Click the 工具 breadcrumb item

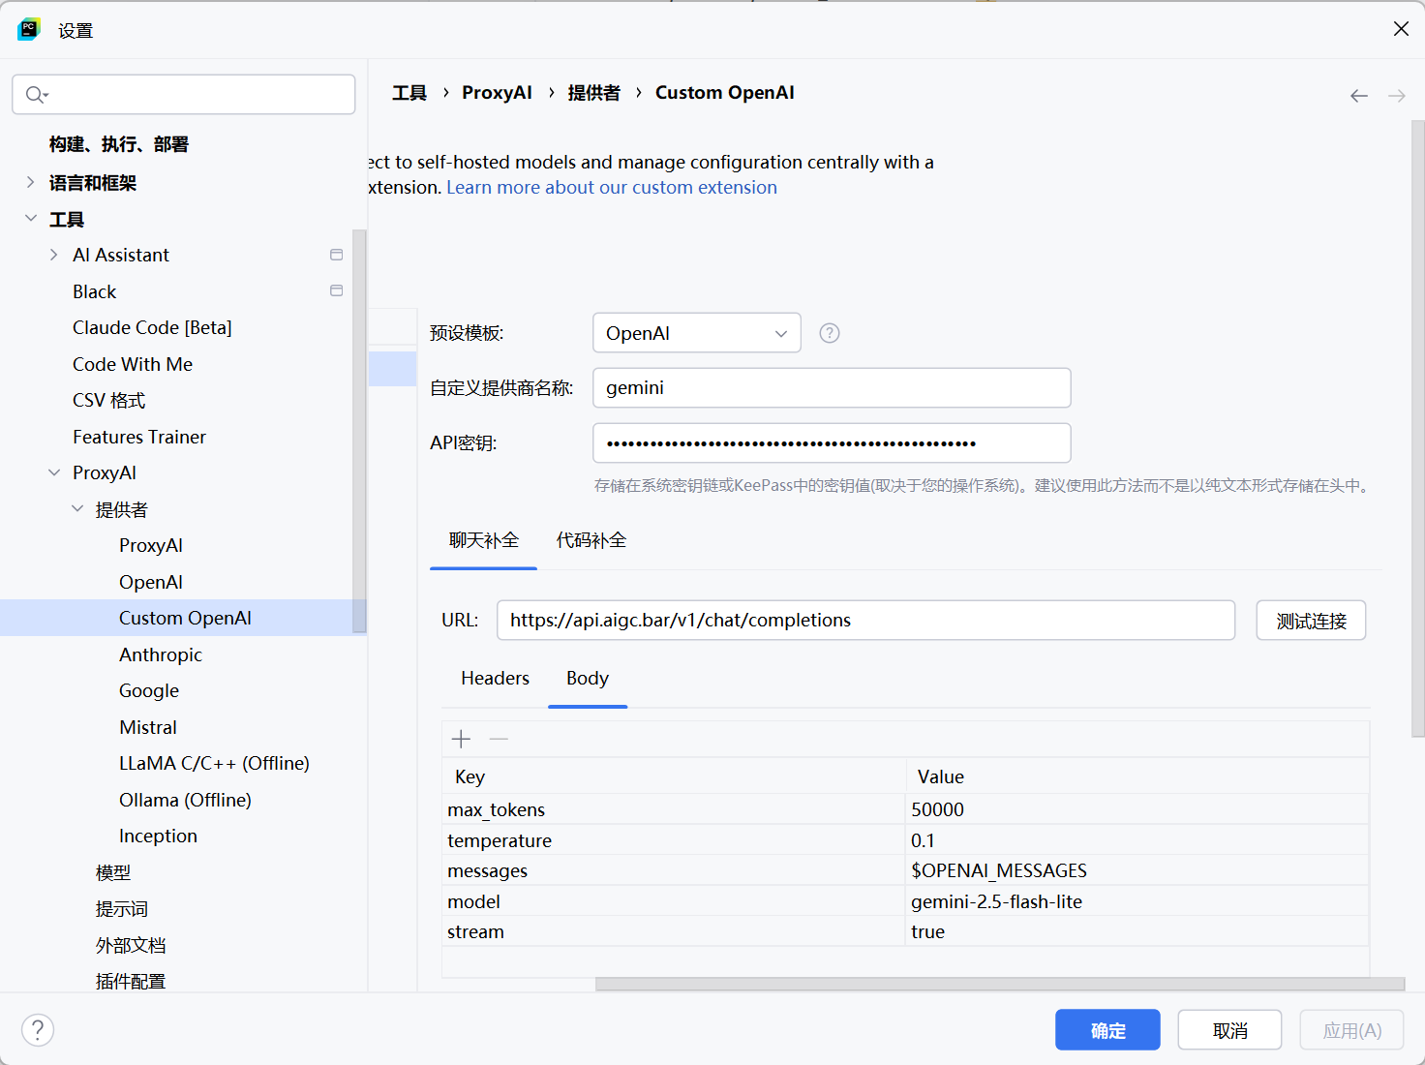pyautogui.click(x=409, y=93)
